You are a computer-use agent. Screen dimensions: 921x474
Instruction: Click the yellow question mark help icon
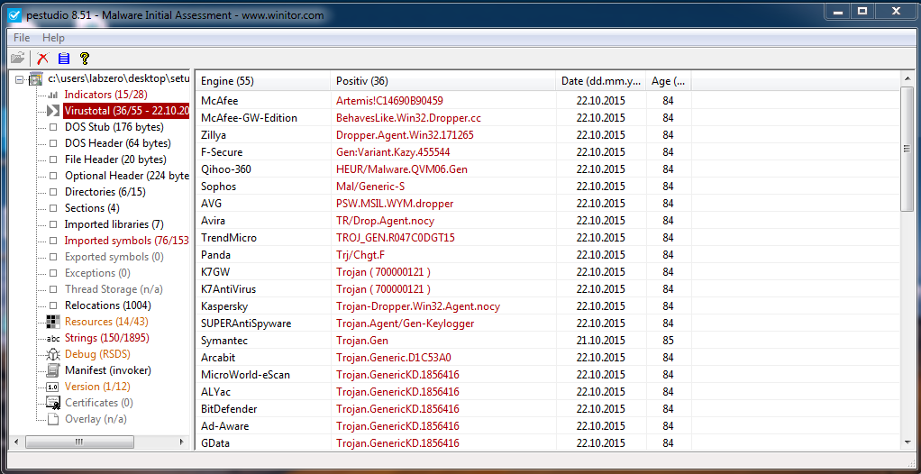[85, 59]
